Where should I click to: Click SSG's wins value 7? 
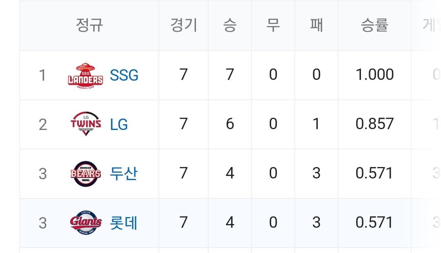click(230, 75)
